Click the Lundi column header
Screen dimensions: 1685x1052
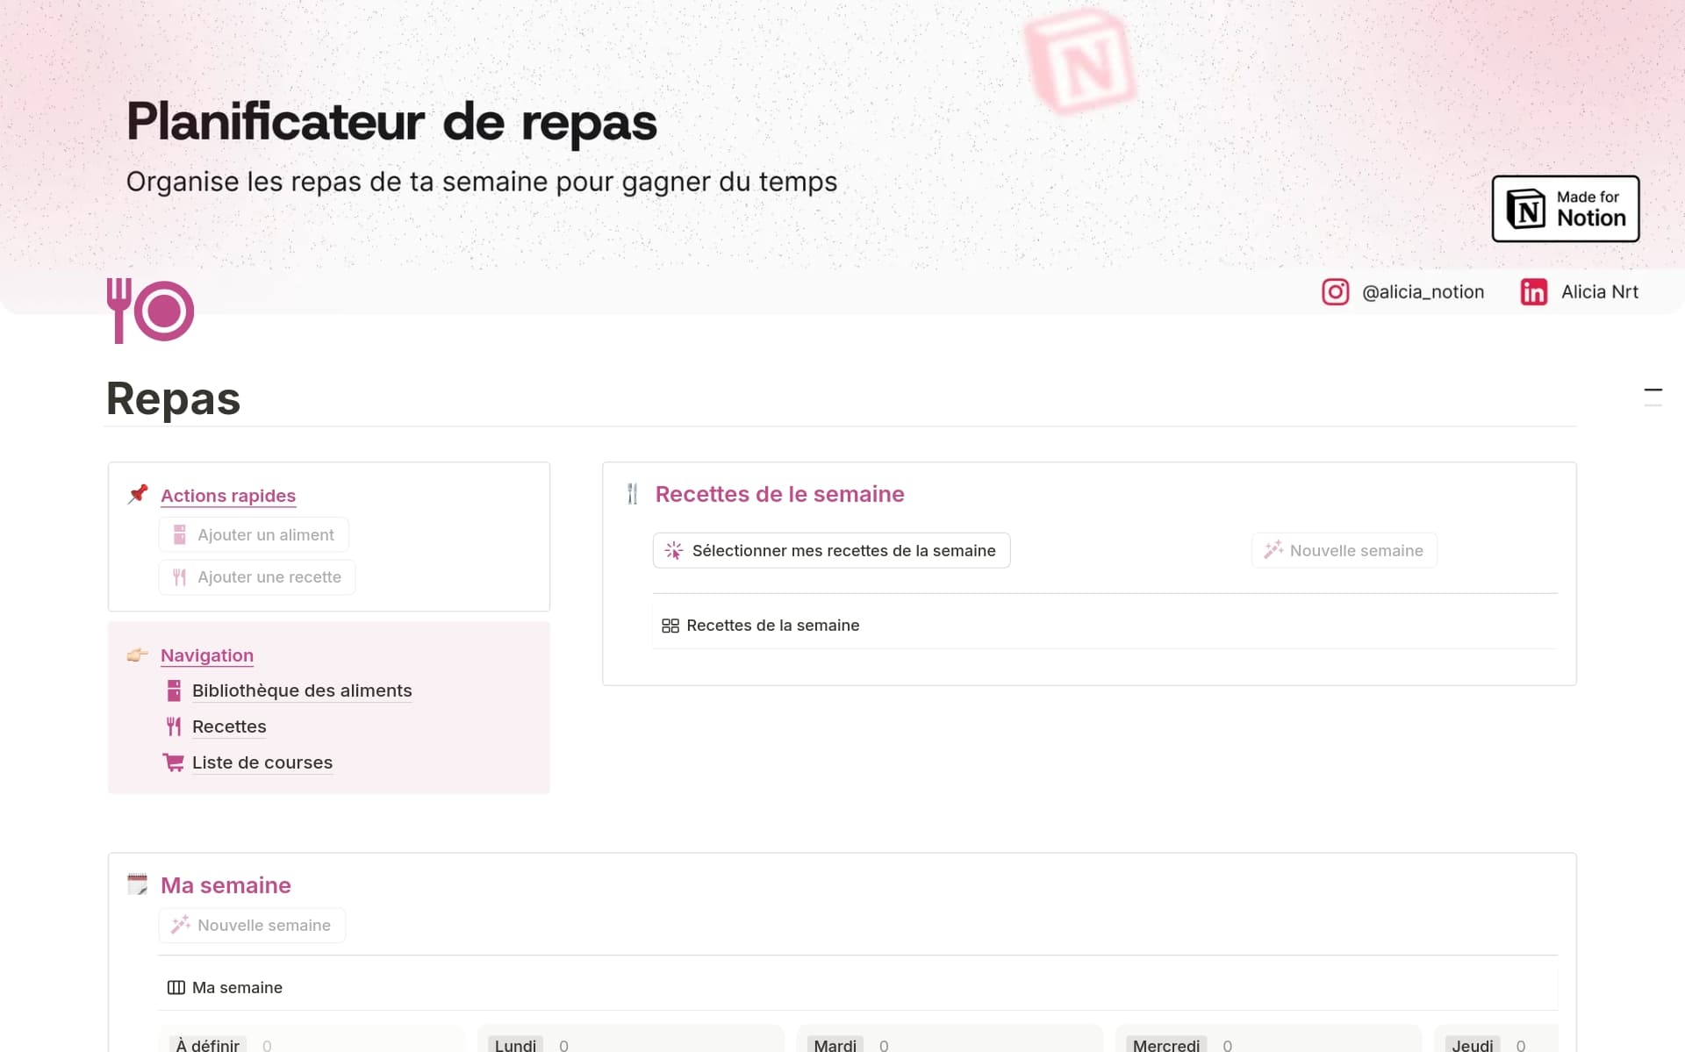pos(515,1044)
